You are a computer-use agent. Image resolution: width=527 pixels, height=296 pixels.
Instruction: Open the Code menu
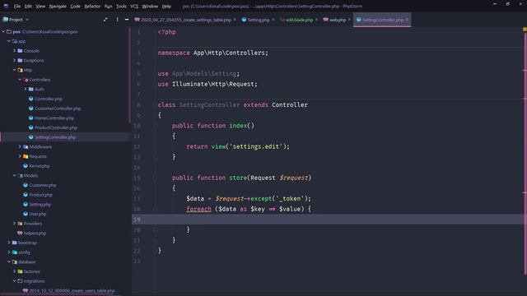(75, 7)
